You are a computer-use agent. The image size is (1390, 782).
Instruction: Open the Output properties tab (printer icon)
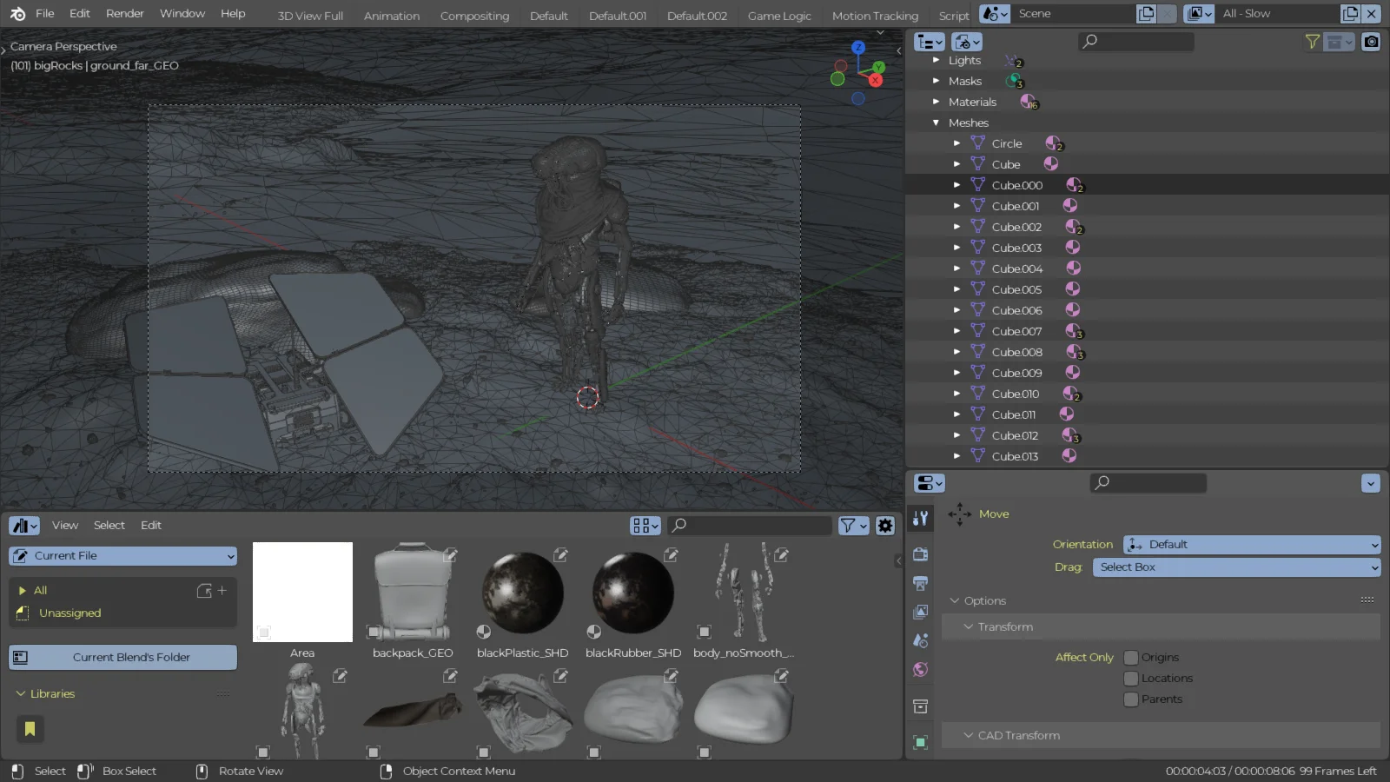click(x=920, y=583)
